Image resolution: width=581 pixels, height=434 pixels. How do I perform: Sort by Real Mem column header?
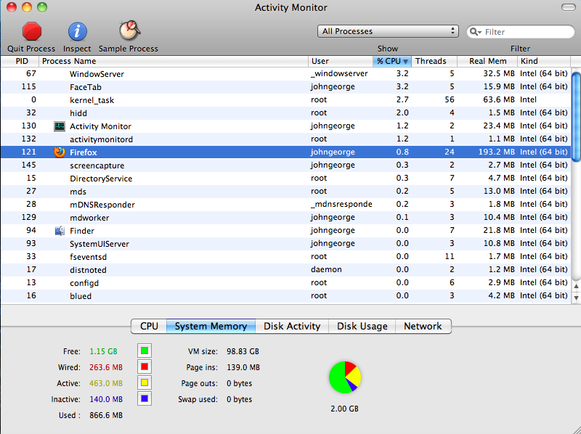tap(487, 61)
